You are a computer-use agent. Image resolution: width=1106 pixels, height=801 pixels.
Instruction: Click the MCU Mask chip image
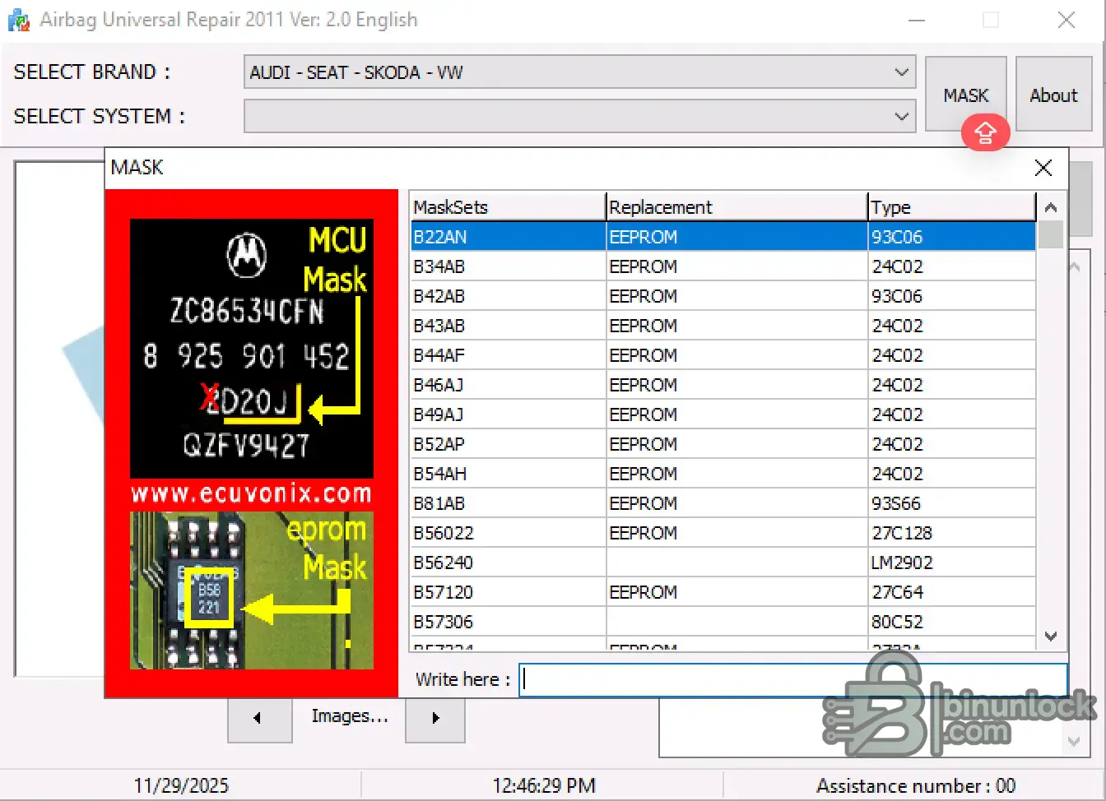[x=252, y=349]
